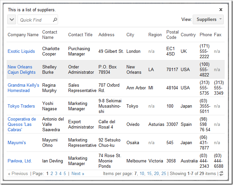Open the Suppliers view dropdown

[x=208, y=19]
